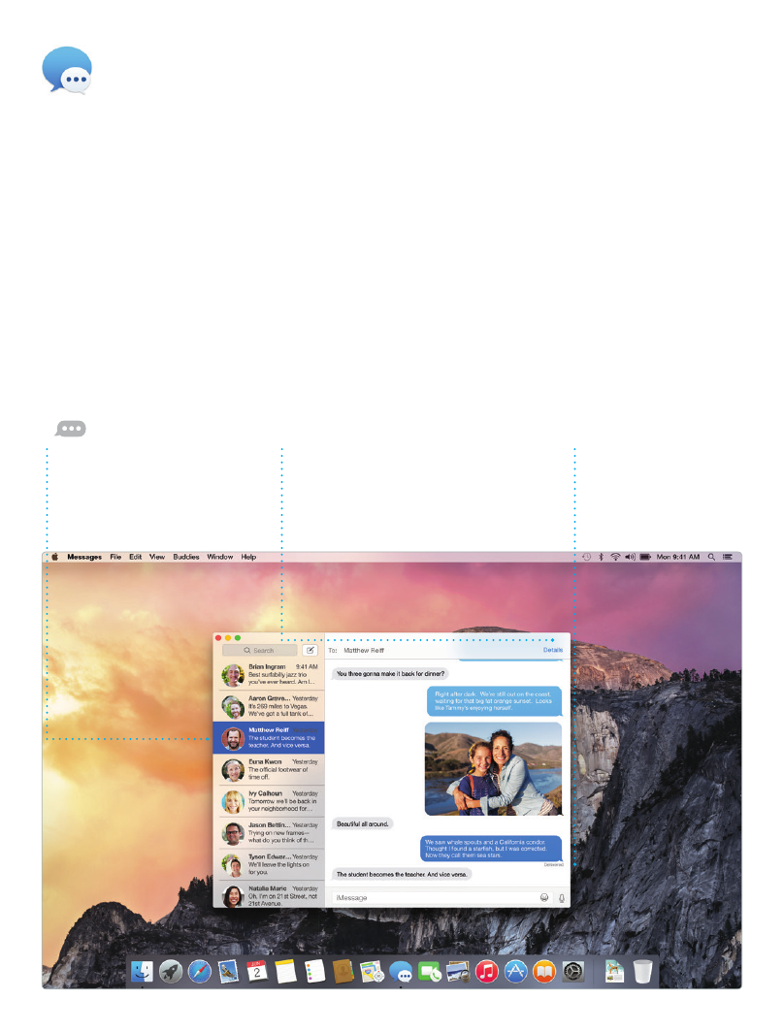Open Notes icon in Dock
This screenshot has height=1031, width=784.
tap(286, 971)
